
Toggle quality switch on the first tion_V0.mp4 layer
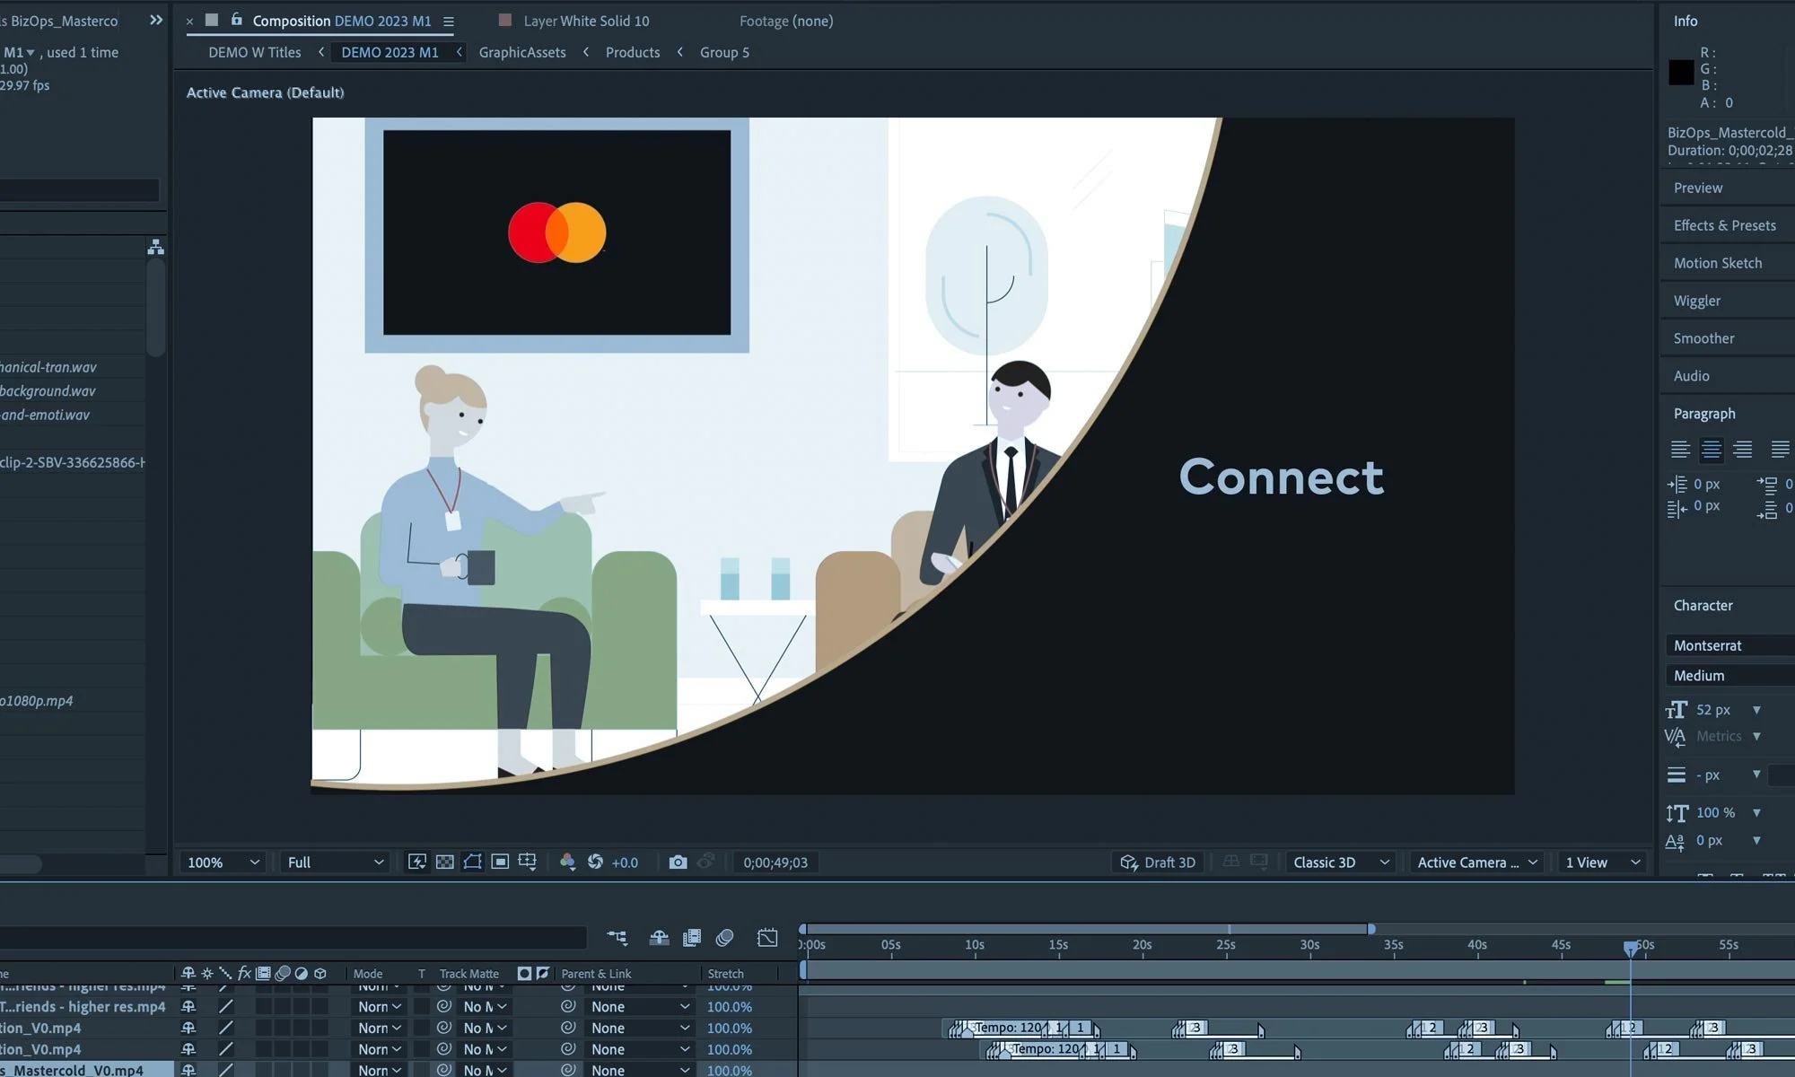pyautogui.click(x=226, y=1028)
